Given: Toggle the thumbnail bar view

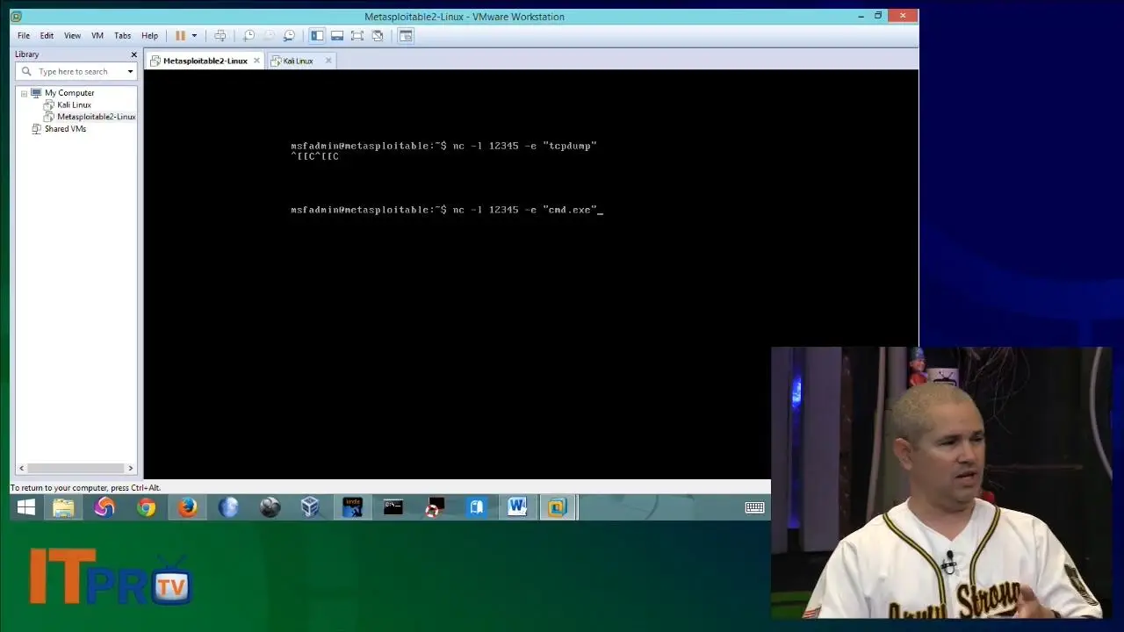Looking at the screenshot, I should pos(337,36).
